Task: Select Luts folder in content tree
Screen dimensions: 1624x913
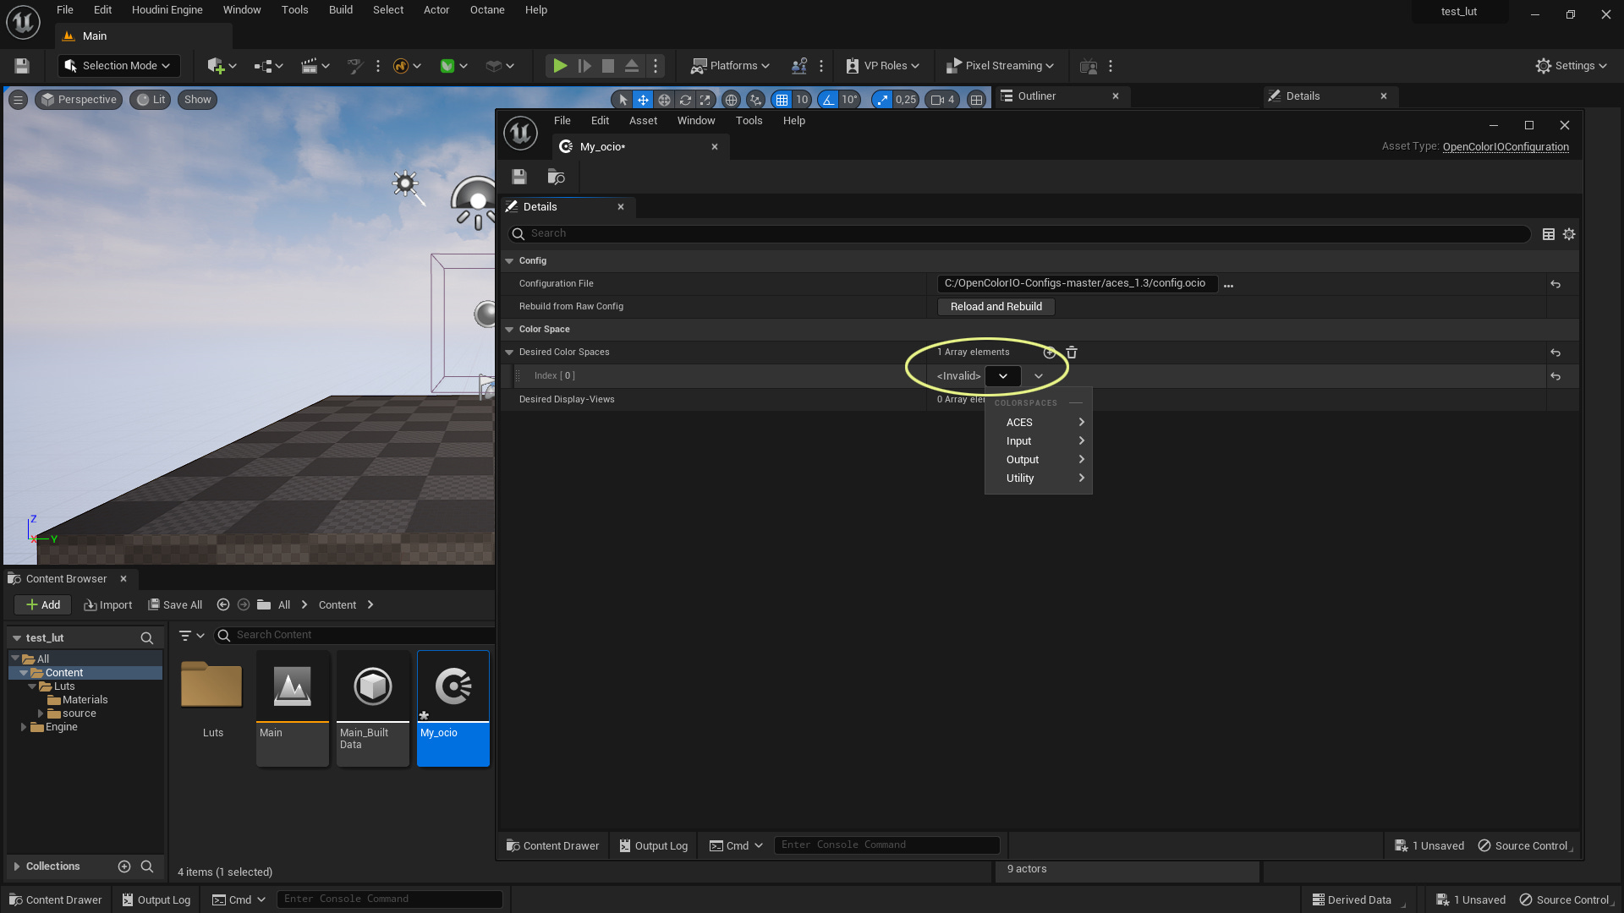Action: coord(64,686)
